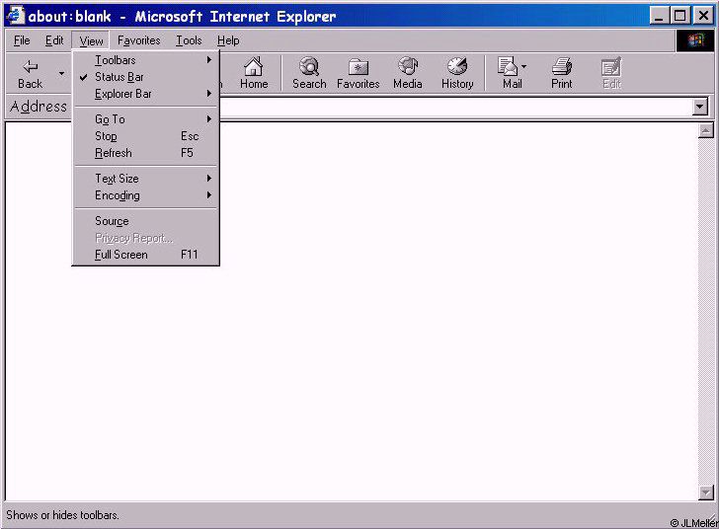Viewport: 719px width, 529px height.
Task: Close the Internet Explorer window
Action: 703,16
